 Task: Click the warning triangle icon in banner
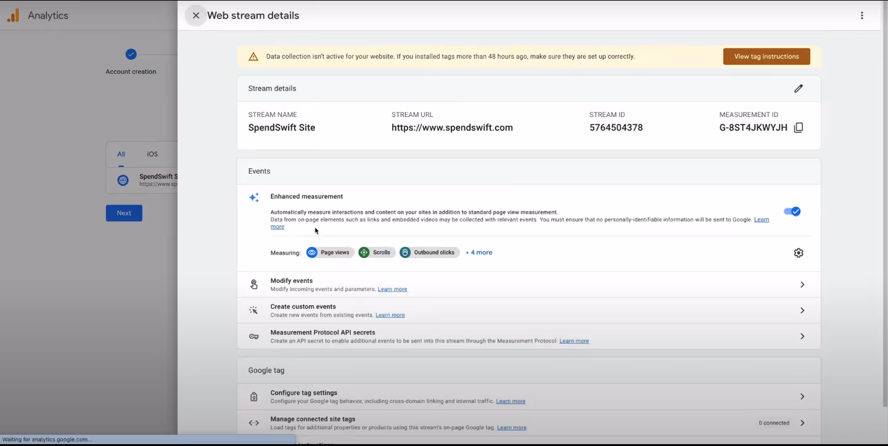(x=253, y=57)
